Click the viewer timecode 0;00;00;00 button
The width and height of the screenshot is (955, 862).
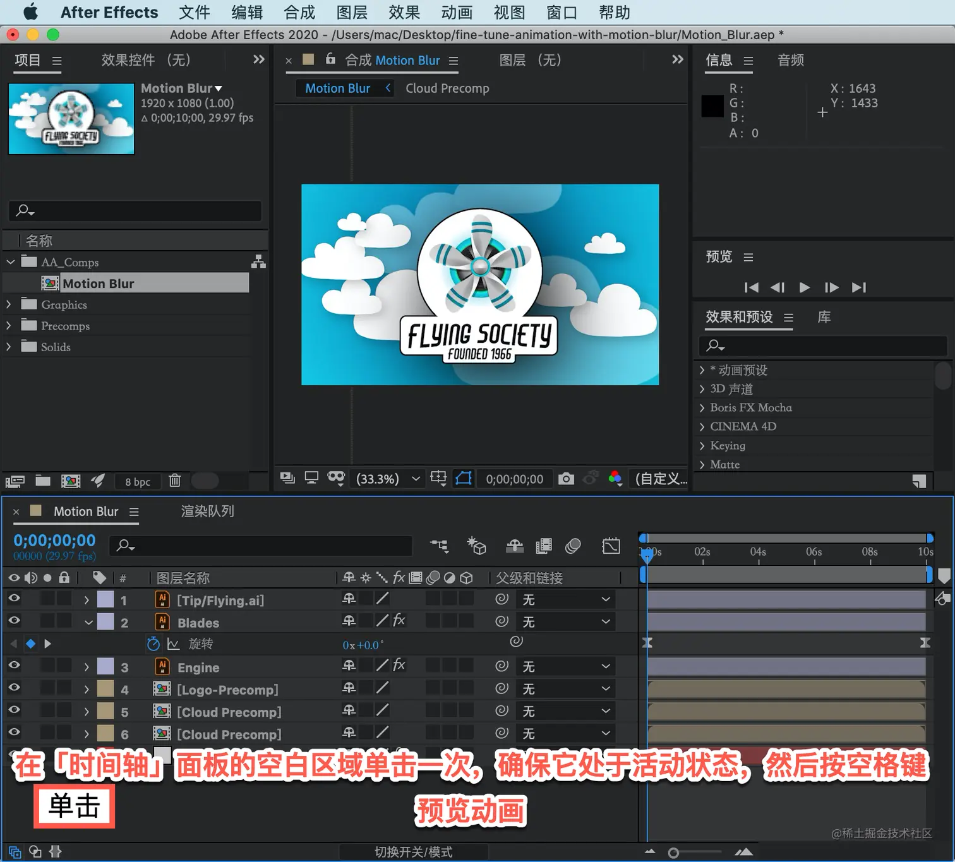(x=515, y=479)
